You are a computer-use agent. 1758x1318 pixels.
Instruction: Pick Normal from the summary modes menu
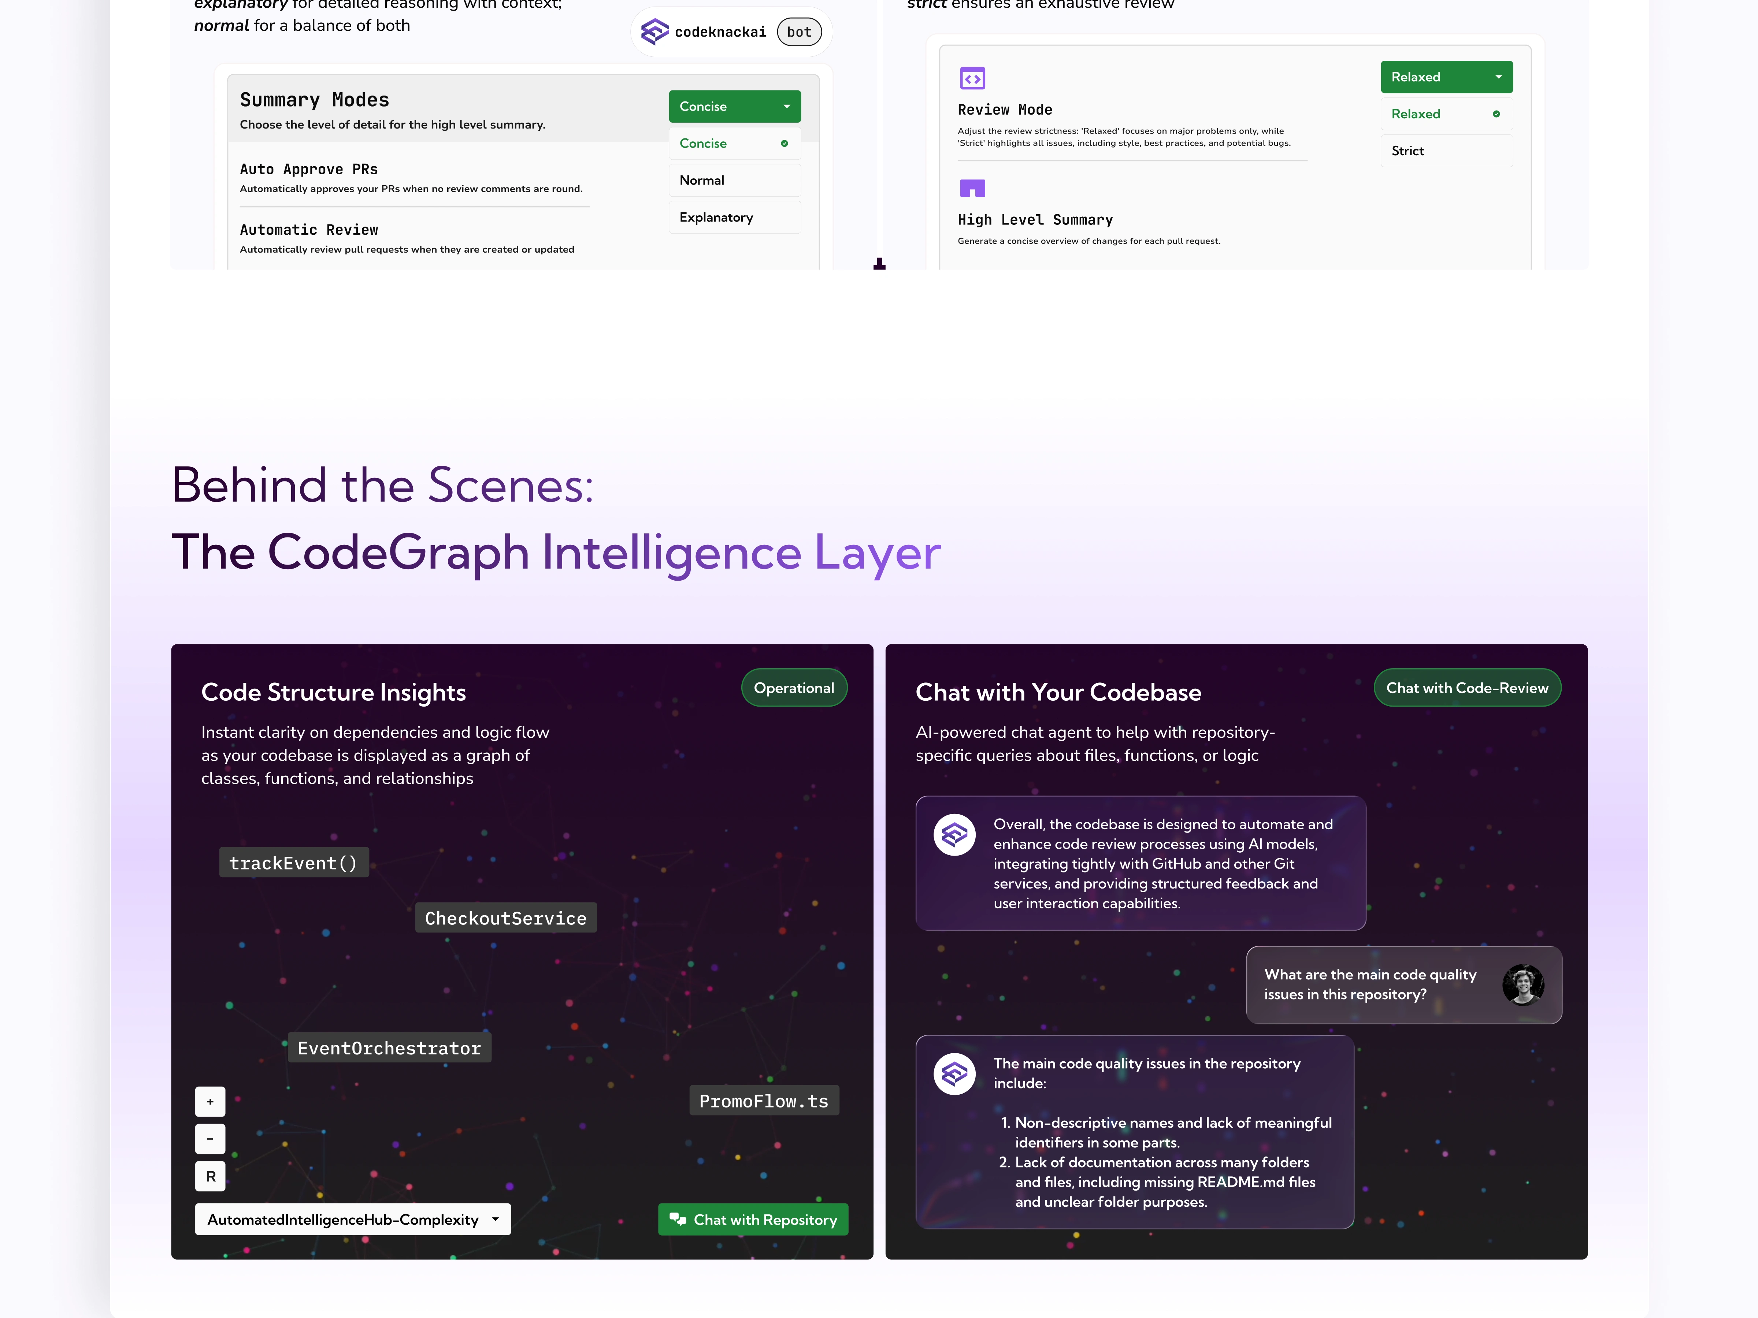tap(734, 180)
